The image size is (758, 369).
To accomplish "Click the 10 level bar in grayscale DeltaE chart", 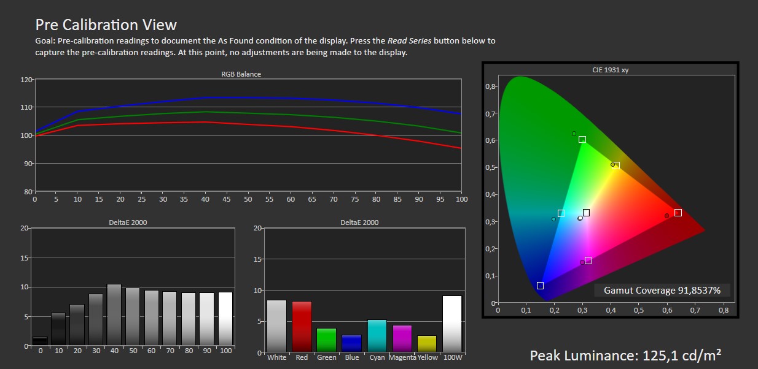I will coord(58,329).
